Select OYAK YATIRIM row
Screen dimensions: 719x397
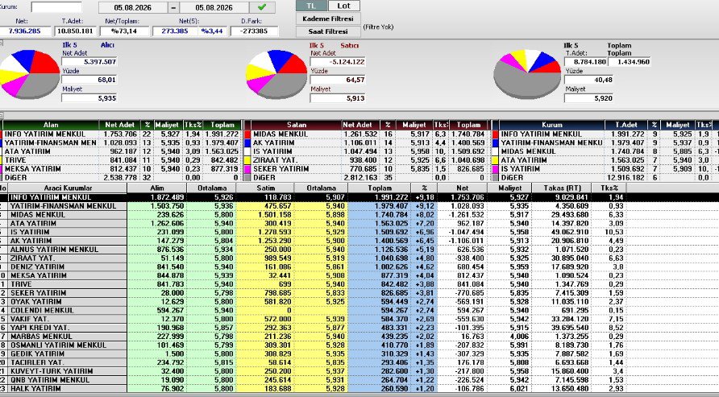tap(314, 302)
